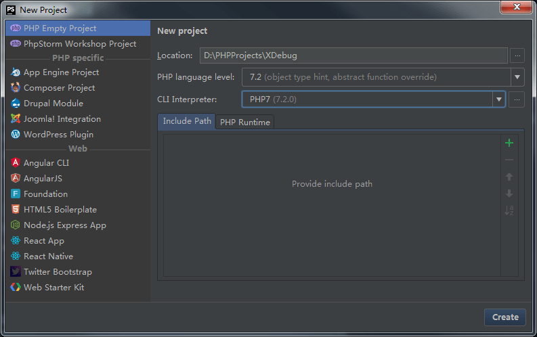Pick the React Native icon

tap(16, 256)
